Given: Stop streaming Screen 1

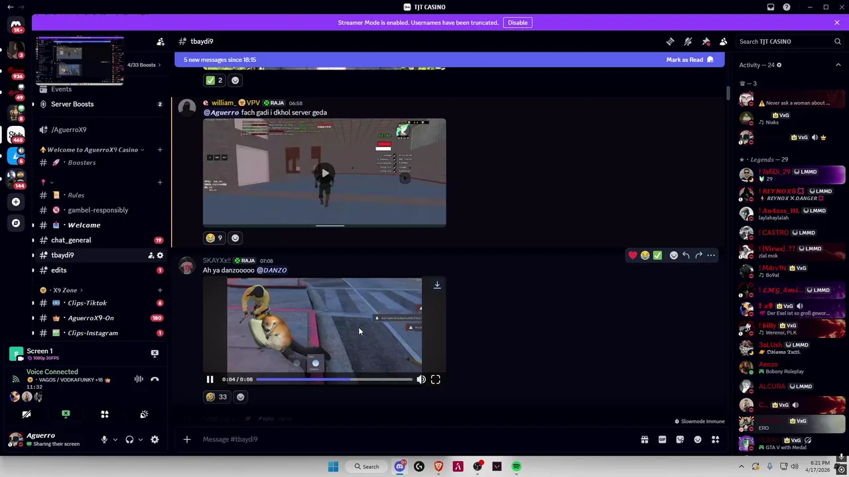Looking at the screenshot, I should click(x=155, y=353).
